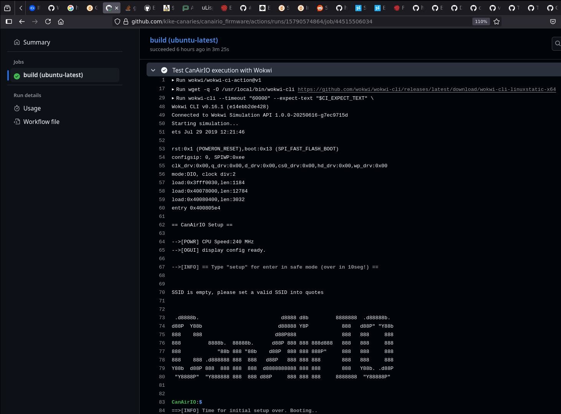Open the Usage stopwatch icon
561x414 pixels.
[x=17, y=108]
